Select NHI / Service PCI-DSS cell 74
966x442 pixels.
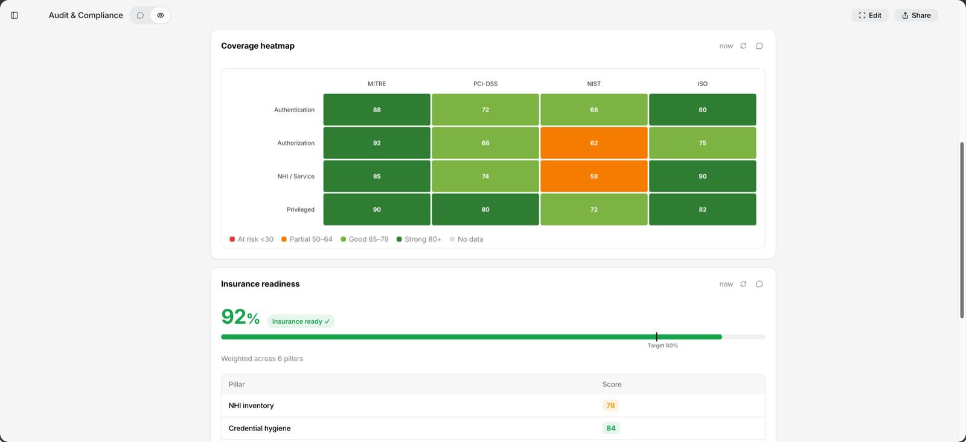tap(485, 176)
